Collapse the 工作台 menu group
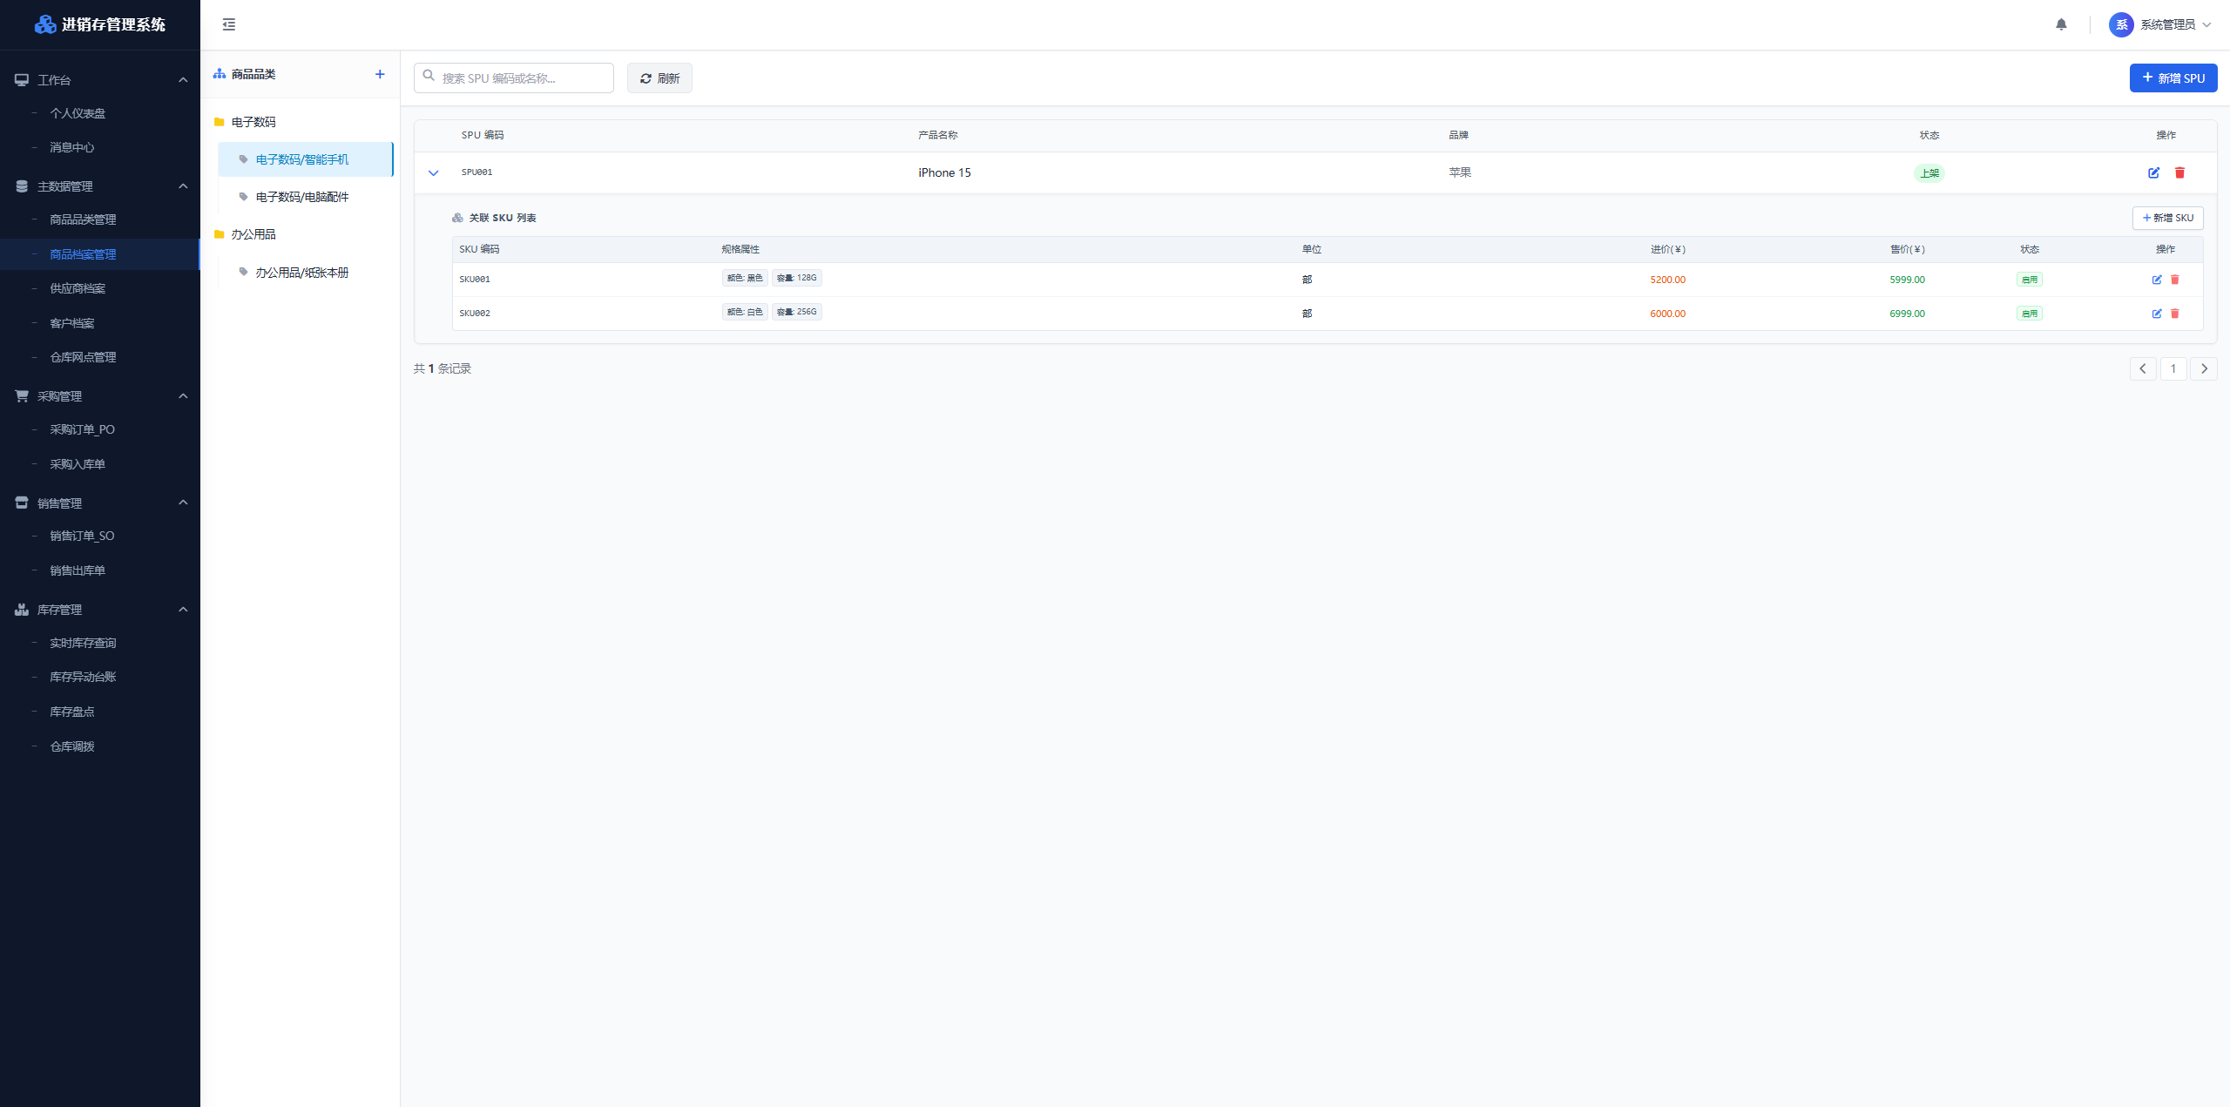The height and width of the screenshot is (1107, 2230). point(183,79)
